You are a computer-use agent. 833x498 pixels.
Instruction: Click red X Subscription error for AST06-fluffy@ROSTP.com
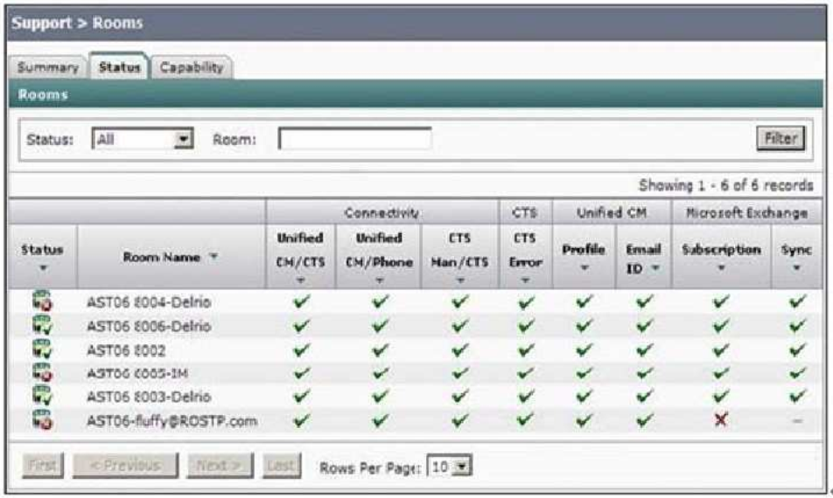pyautogui.click(x=720, y=420)
